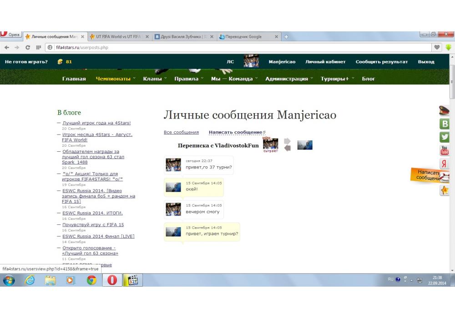Go to the Главная menu item
Screen dimensions: 455x318
pyautogui.click(x=74, y=79)
